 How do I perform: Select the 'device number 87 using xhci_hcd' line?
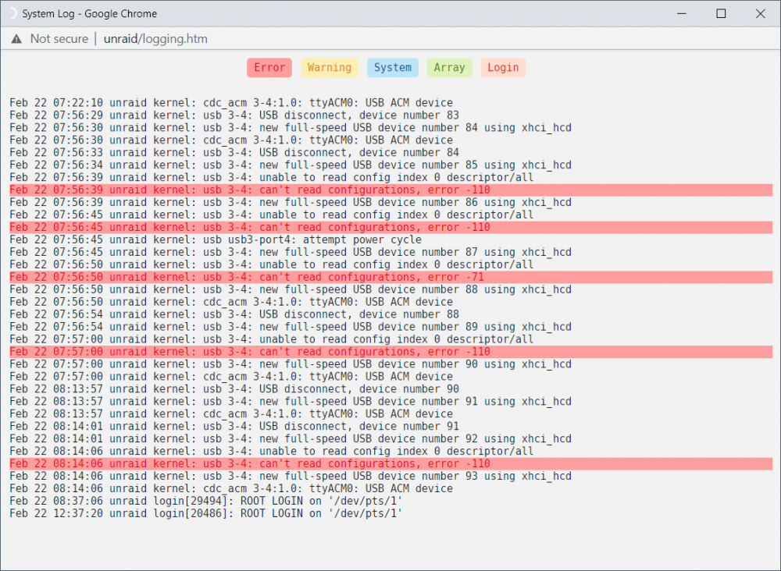pyautogui.click(x=291, y=252)
